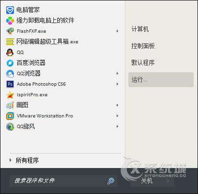Launch FlashFXP via its icon

coord(10,31)
